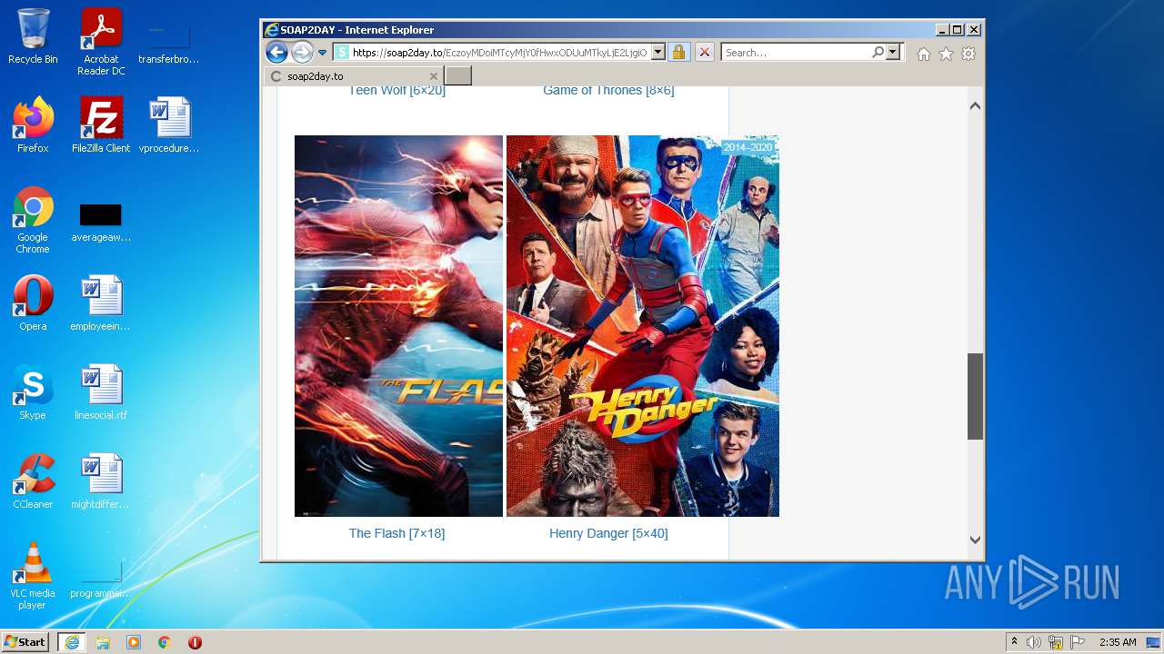Image resolution: width=1164 pixels, height=654 pixels.
Task: Close the soap2day.to tab
Action: pos(434,76)
